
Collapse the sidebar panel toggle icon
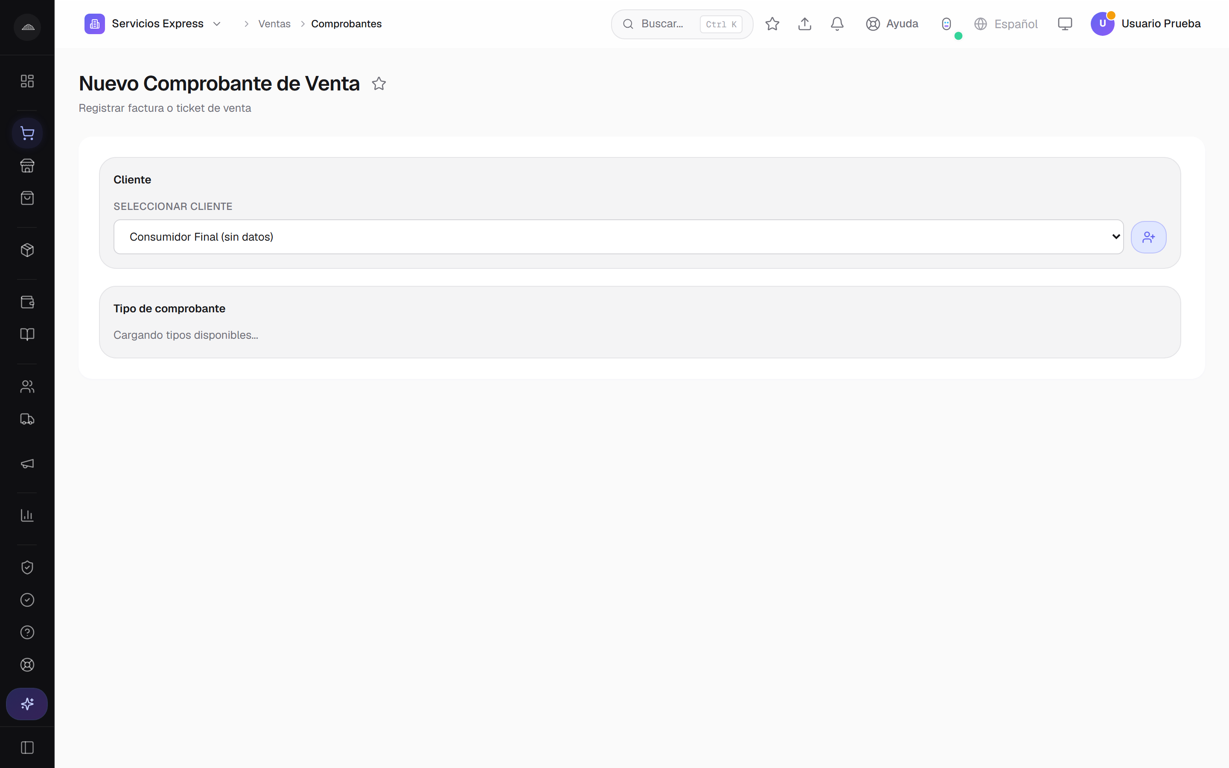click(x=27, y=748)
